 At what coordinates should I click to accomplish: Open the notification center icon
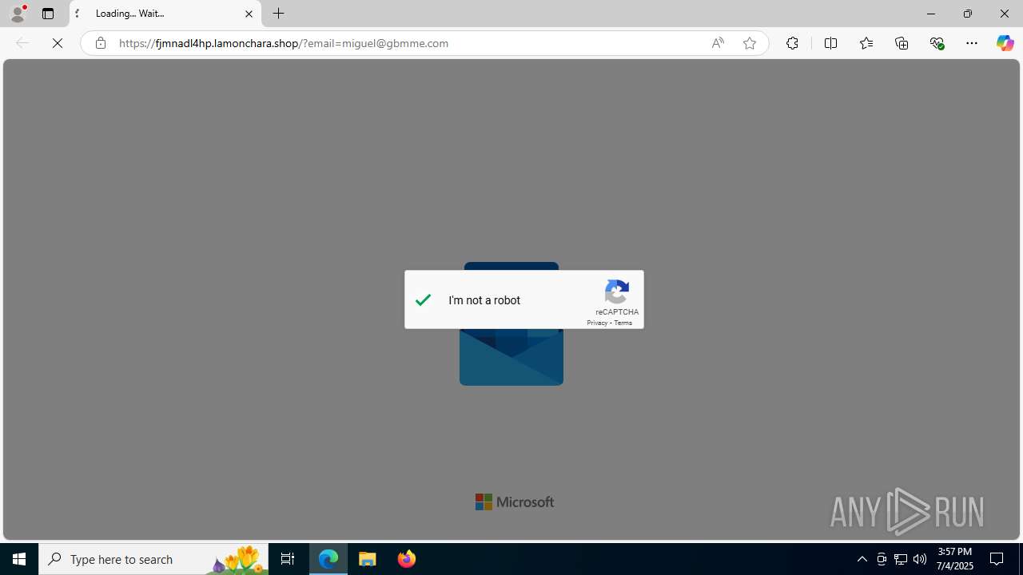(x=997, y=559)
